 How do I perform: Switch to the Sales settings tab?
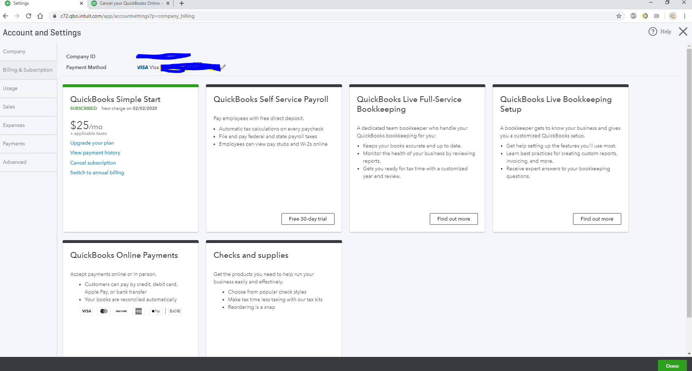click(x=29, y=107)
